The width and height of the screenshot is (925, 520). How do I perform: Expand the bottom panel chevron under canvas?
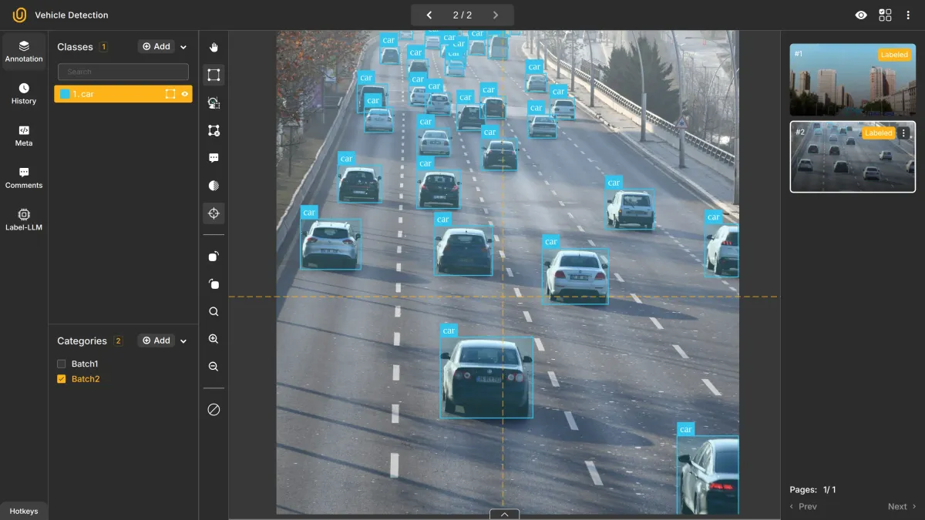coord(504,514)
